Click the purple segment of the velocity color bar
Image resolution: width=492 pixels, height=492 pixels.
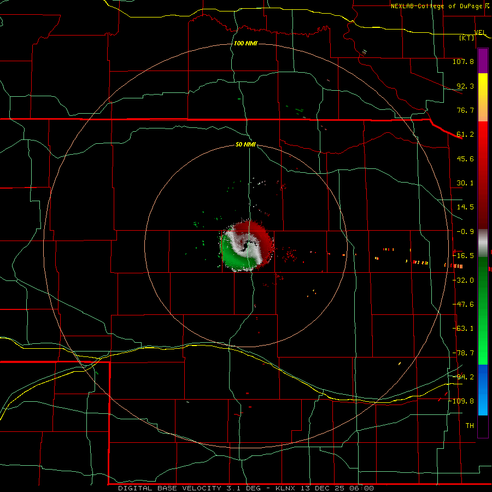[x=483, y=61]
